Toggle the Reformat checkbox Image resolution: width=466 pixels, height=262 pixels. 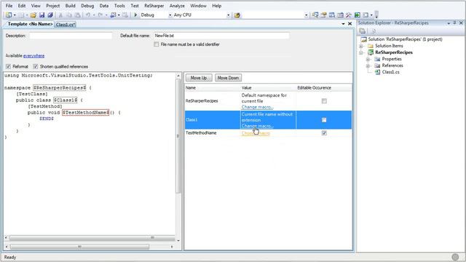tap(8, 66)
